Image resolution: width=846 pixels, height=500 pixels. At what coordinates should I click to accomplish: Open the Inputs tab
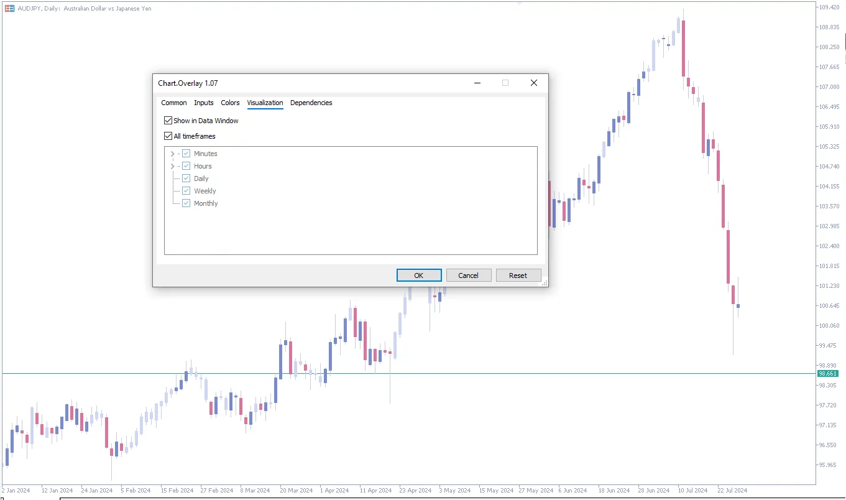pos(203,103)
